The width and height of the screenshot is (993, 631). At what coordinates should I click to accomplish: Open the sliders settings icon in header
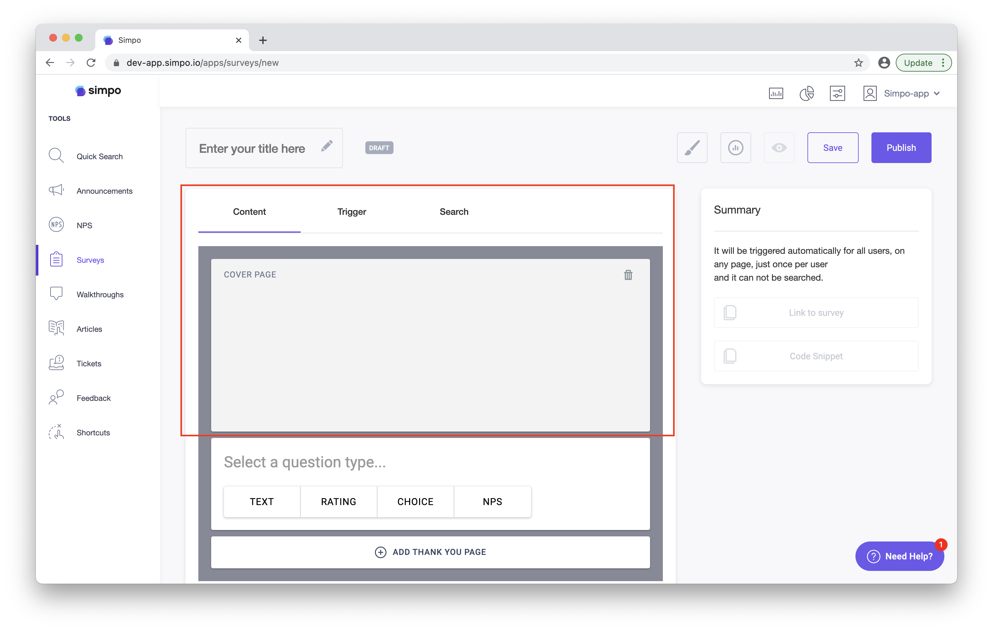(x=837, y=94)
